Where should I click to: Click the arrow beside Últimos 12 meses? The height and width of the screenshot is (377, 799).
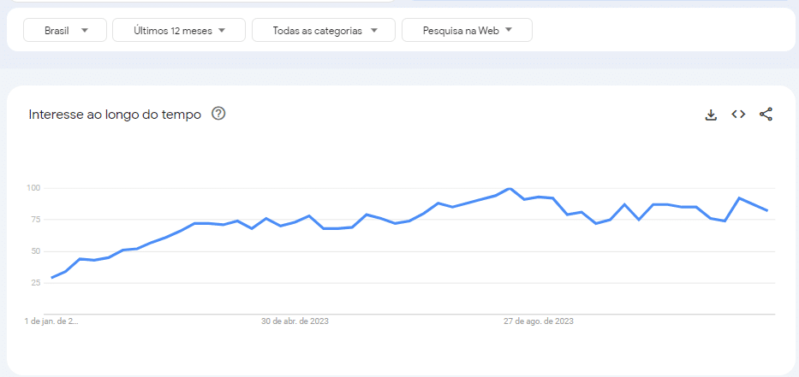(222, 31)
